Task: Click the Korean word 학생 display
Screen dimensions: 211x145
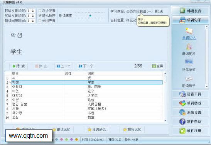Action: tap(16, 35)
